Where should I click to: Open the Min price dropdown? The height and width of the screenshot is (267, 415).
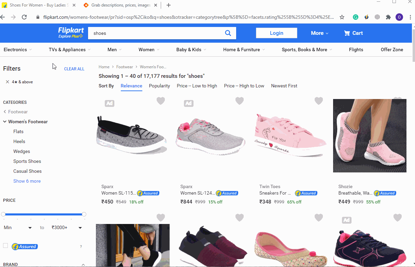click(18, 227)
